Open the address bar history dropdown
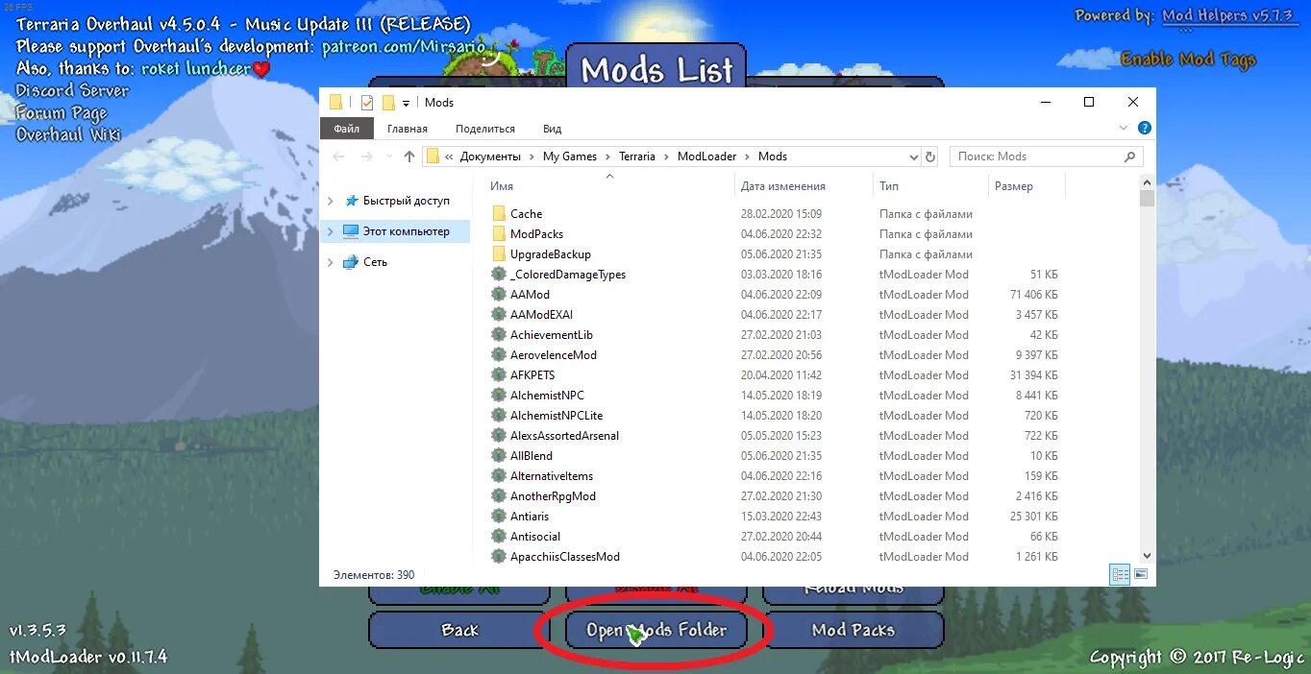This screenshot has height=674, width=1311. click(x=913, y=156)
